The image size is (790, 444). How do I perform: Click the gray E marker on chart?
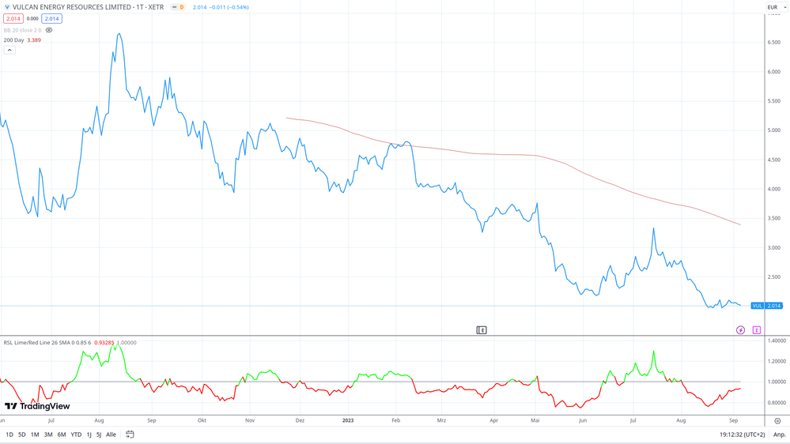481,330
